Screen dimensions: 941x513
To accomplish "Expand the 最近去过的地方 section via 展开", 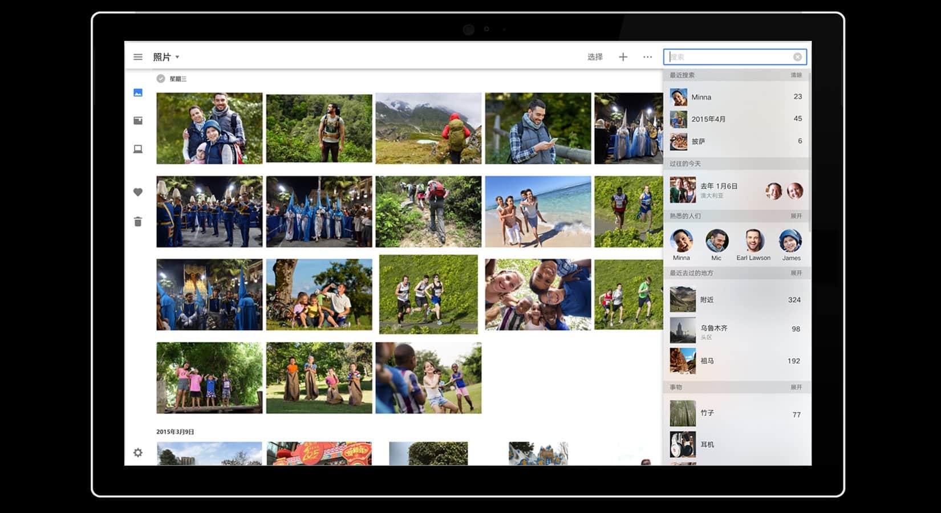I will (796, 273).
